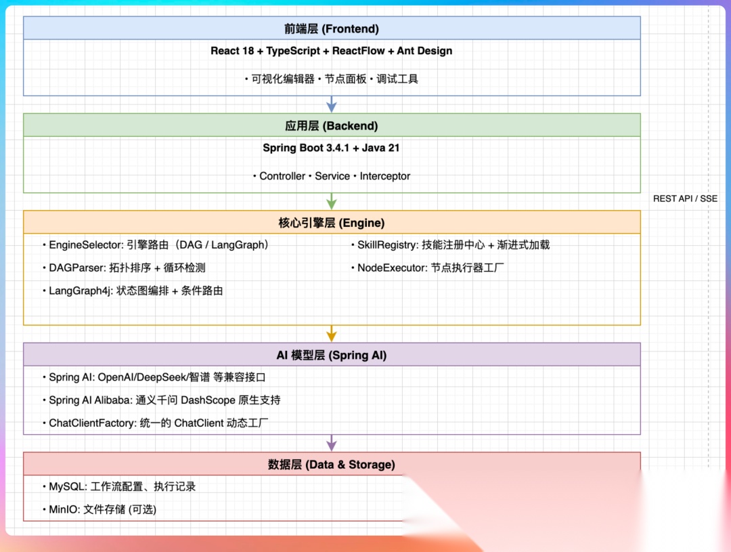
Task: Click Spring AI Alibaba 通义千问 bullet
Action: click(x=161, y=400)
